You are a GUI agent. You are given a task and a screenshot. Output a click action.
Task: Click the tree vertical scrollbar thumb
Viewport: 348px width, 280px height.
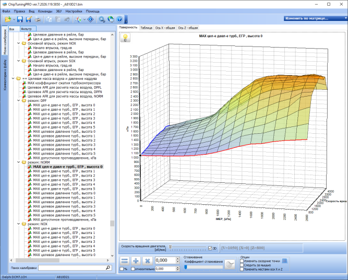pos(112,224)
